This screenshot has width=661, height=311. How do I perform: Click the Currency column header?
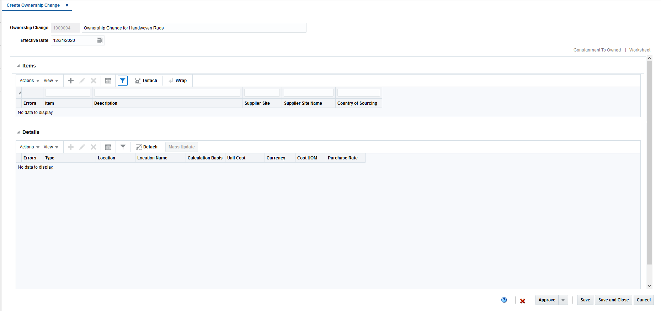(280, 158)
